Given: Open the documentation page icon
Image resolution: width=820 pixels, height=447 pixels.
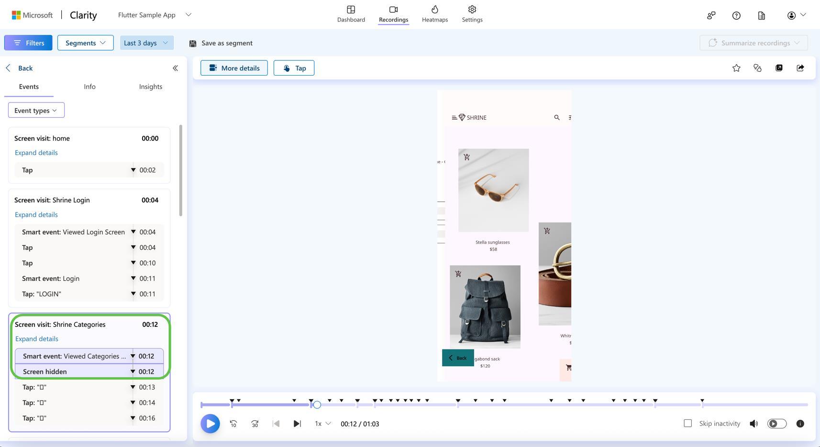Looking at the screenshot, I should 762,15.
